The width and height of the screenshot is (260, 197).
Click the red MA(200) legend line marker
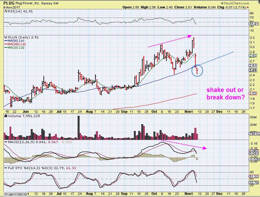click(6, 44)
